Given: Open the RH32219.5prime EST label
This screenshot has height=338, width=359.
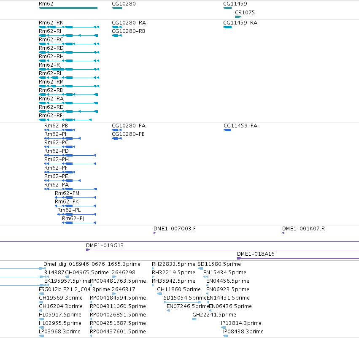Looking at the screenshot, I should tap(173, 273).
